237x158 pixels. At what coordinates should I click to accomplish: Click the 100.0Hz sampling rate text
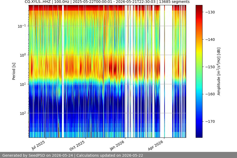62,2
